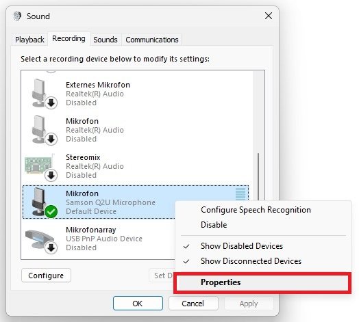Image resolution: width=359 pixels, height=322 pixels.
Task: Confirm with the OK button
Action: 138,304
